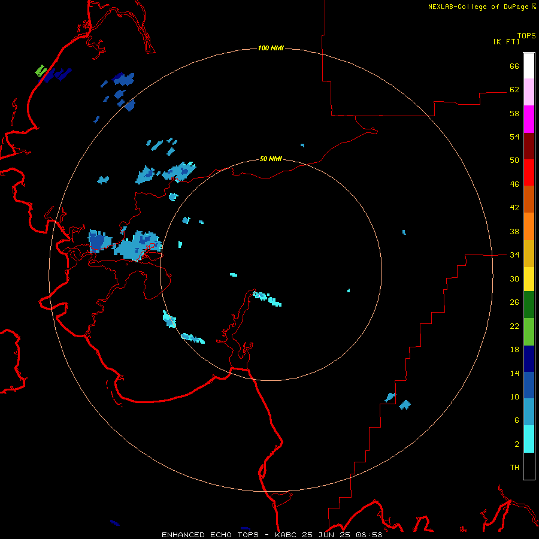539x539 pixels.
Task: Select the 6 legend value
Action: 516,420
